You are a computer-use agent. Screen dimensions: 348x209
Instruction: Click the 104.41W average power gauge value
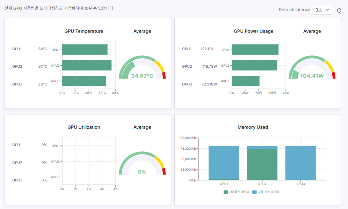(312, 76)
